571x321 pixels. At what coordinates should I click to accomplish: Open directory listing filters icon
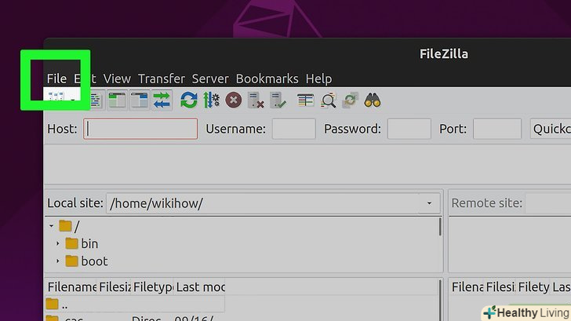tap(305, 100)
